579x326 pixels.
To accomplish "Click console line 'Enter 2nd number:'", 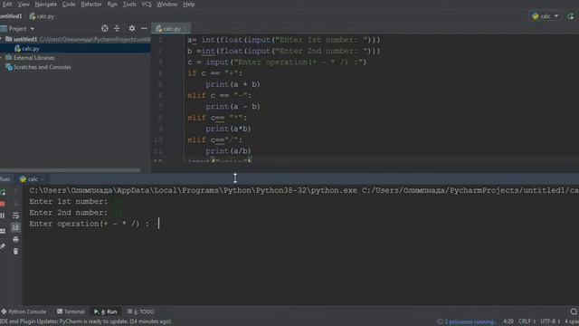I will pyautogui.click(x=69, y=213).
